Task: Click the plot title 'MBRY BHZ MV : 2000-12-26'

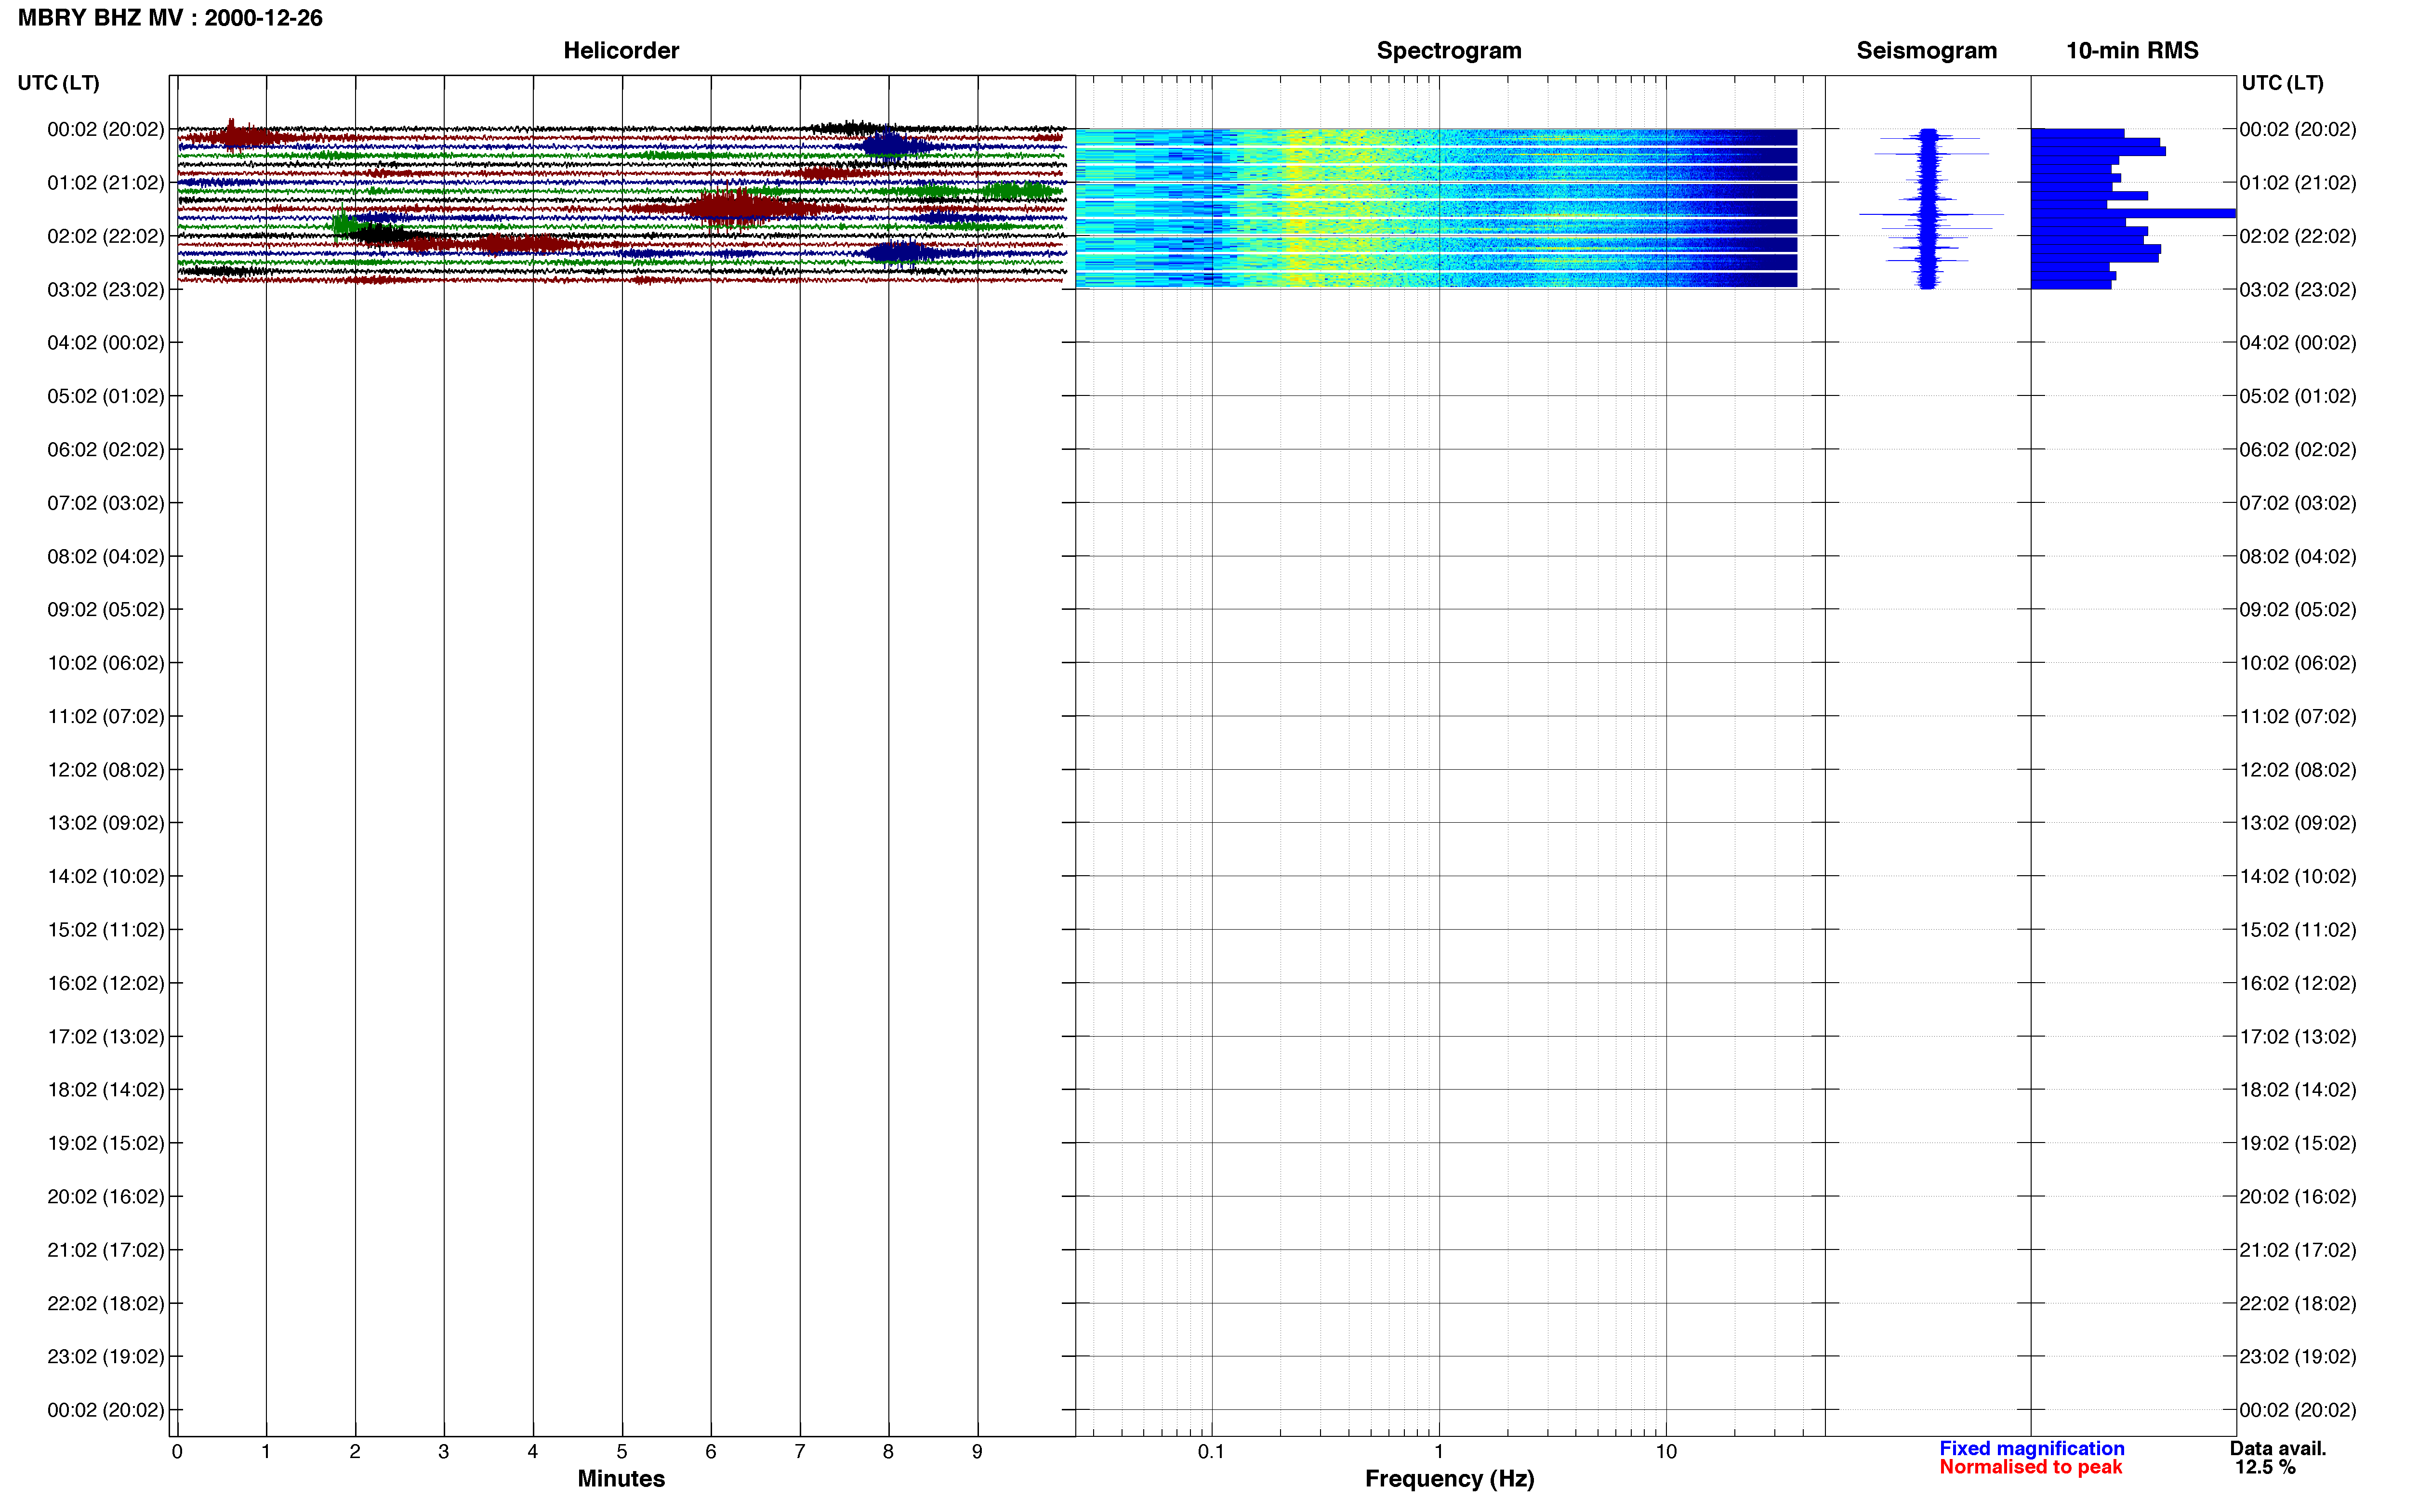Action: pyautogui.click(x=170, y=18)
